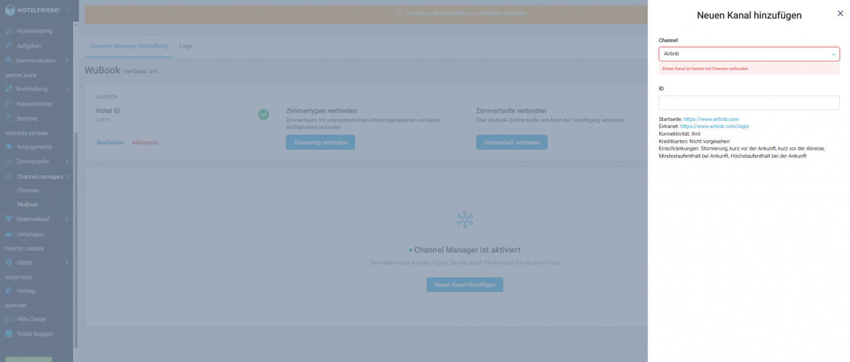Click the Kreditkarten: Nicht vorgesehen text
Viewport: 850px width, 362px height.
694,141
